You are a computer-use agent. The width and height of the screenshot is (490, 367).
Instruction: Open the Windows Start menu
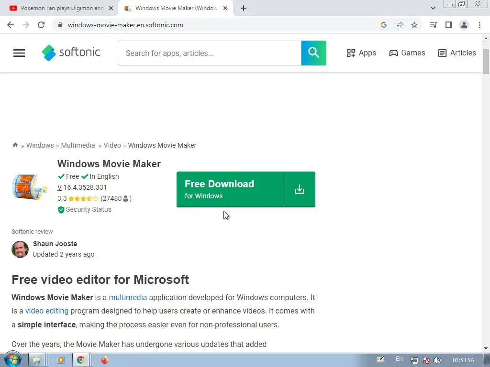(x=13, y=359)
